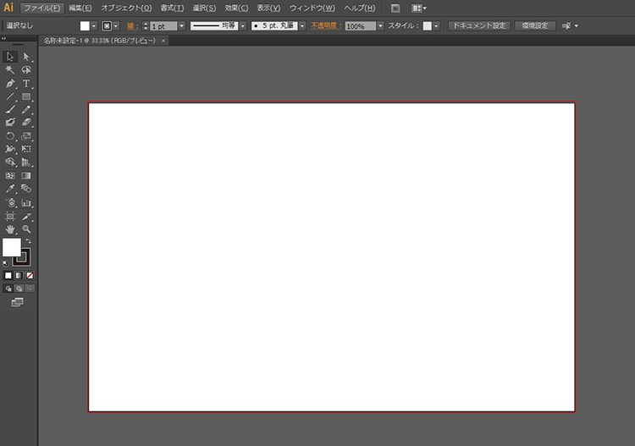Select the Magic Wand tool

point(10,70)
